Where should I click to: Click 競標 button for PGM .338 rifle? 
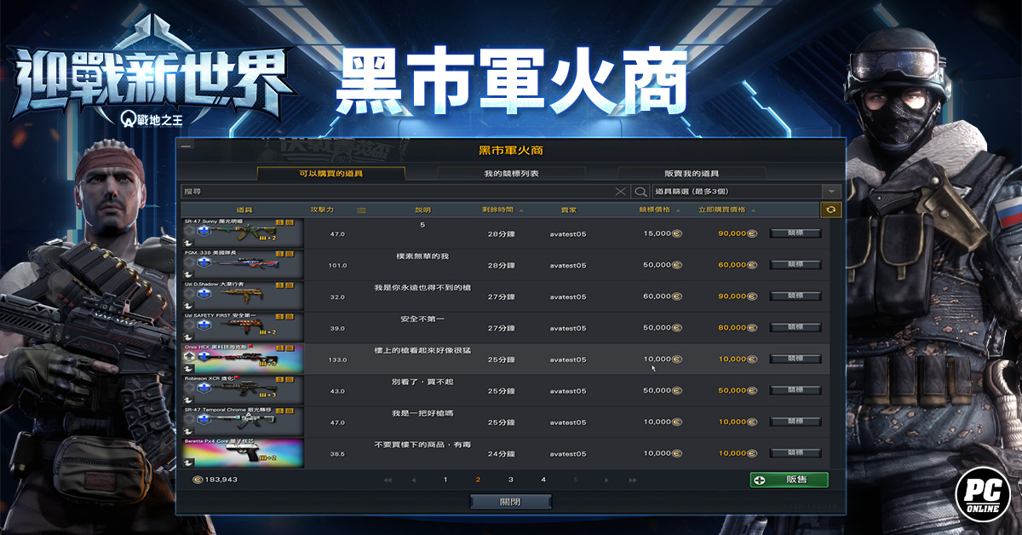coord(795,265)
